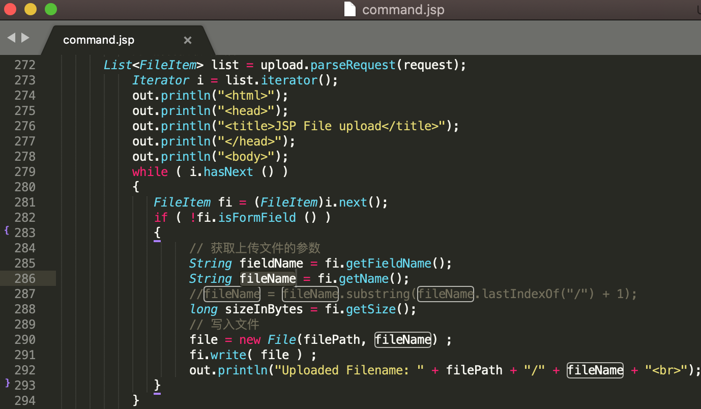Click 'new' keyword on line 290
This screenshot has width=701, height=409.
[x=250, y=340]
